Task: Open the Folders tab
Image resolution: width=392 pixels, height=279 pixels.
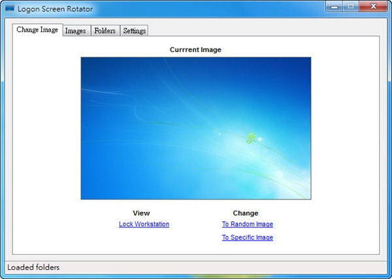Action: click(x=105, y=31)
